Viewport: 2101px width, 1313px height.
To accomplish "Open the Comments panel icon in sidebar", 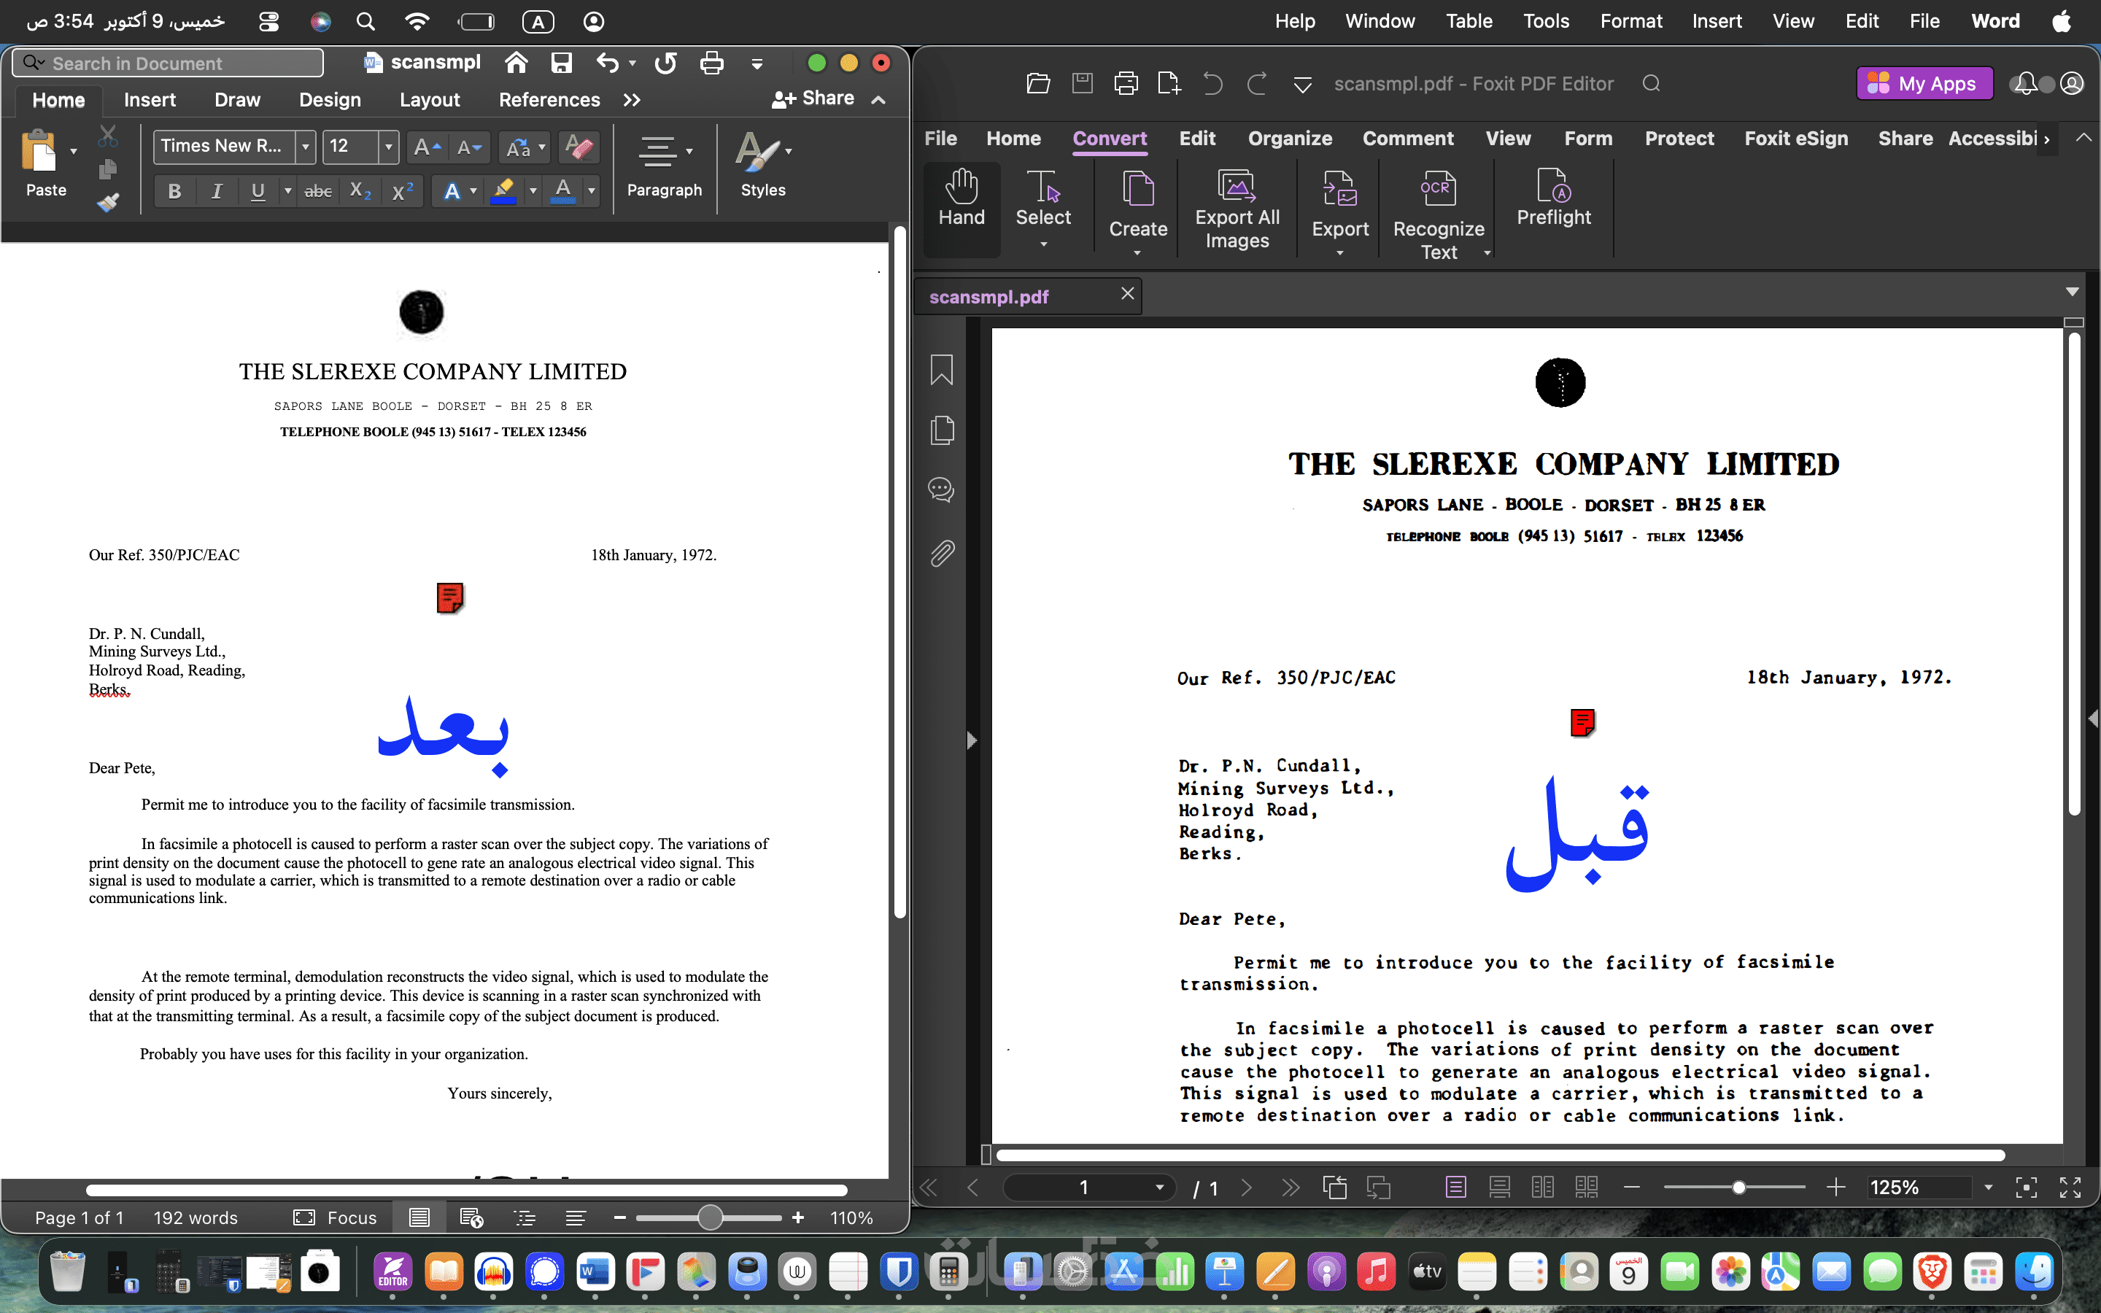I will 941,489.
